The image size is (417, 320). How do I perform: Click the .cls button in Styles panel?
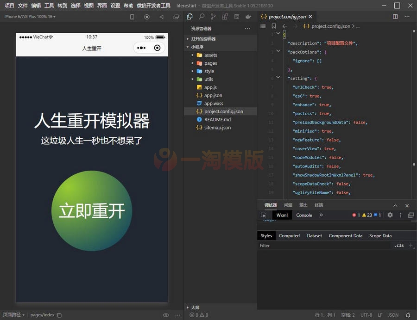[x=399, y=246]
